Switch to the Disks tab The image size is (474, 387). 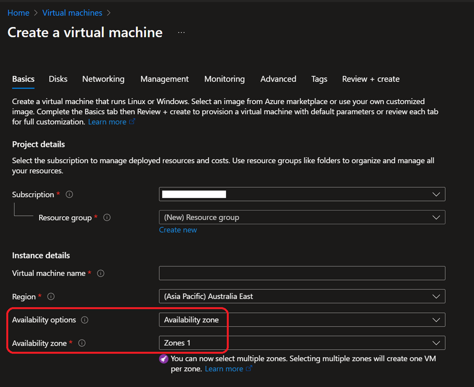pyautogui.click(x=58, y=79)
